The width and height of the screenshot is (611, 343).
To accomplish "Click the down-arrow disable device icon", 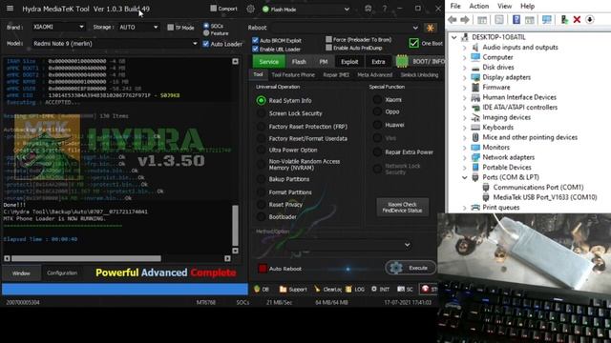I will point(590,19).
